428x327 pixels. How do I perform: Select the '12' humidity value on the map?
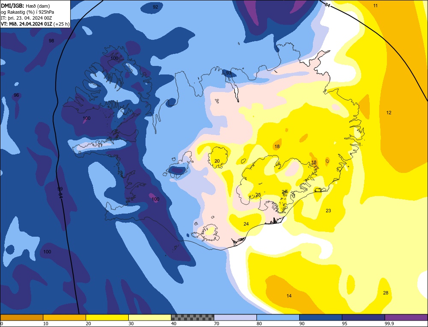click(x=389, y=113)
